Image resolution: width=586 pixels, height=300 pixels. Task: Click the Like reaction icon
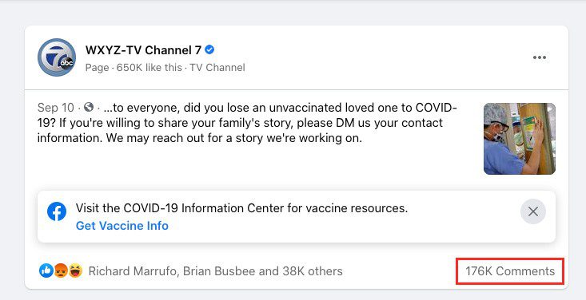pos(46,271)
